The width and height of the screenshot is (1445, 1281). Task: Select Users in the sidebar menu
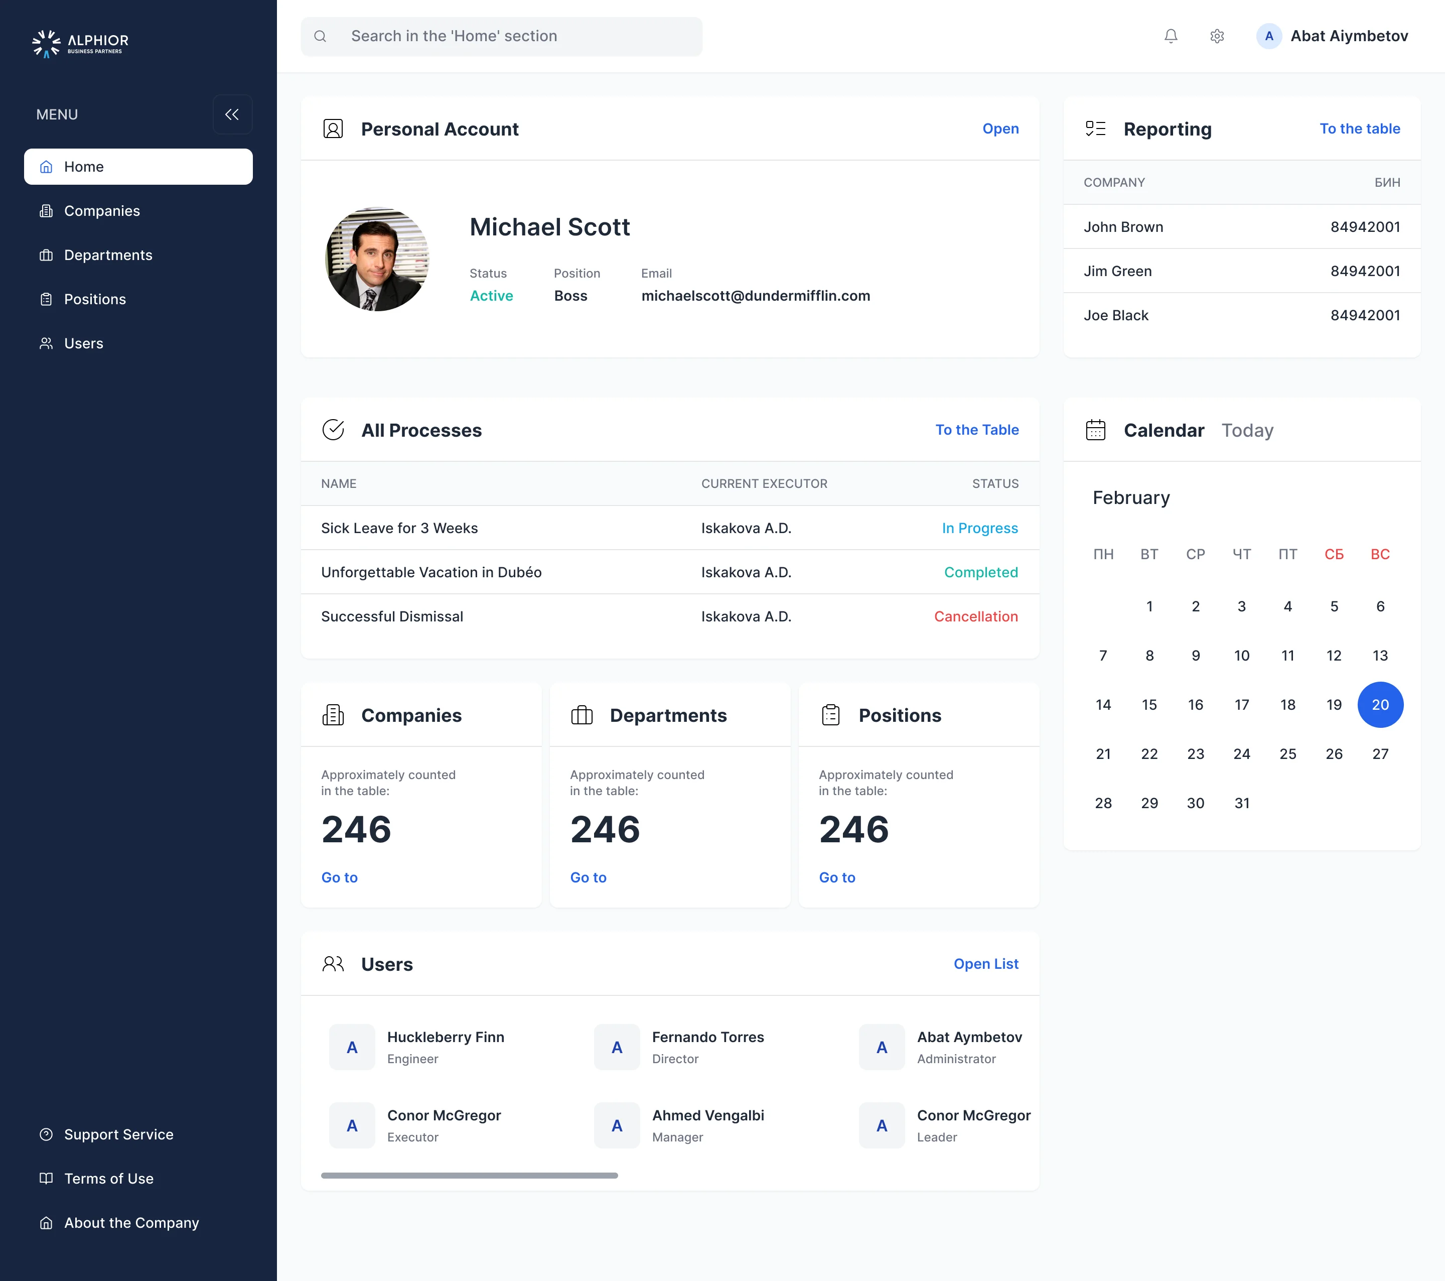point(138,343)
